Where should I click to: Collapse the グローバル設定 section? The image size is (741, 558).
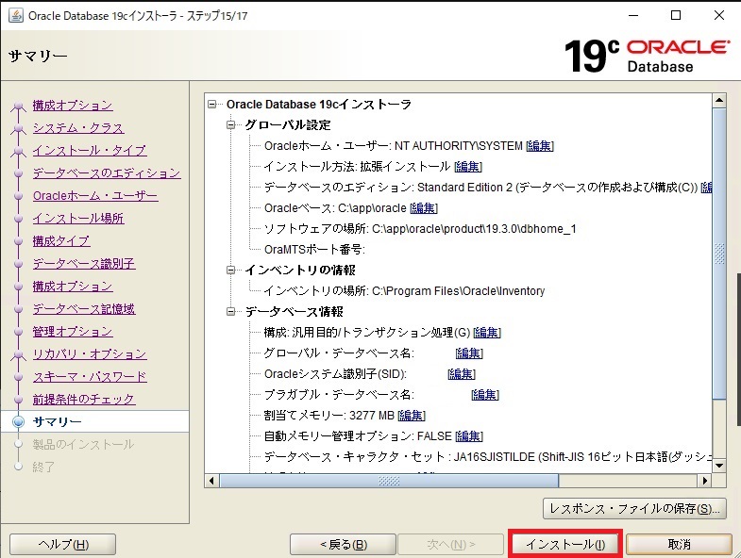point(230,125)
